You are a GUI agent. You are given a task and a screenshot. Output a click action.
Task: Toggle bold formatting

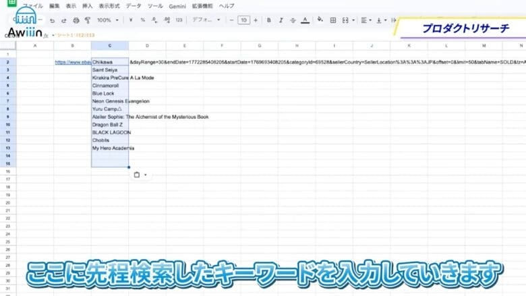(268, 20)
